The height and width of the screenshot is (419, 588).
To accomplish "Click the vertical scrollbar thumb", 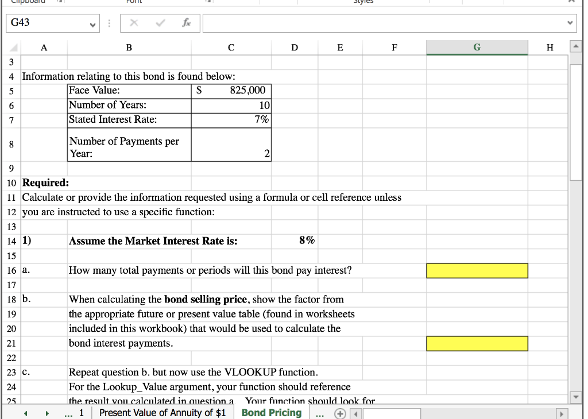I will tap(575, 123).
